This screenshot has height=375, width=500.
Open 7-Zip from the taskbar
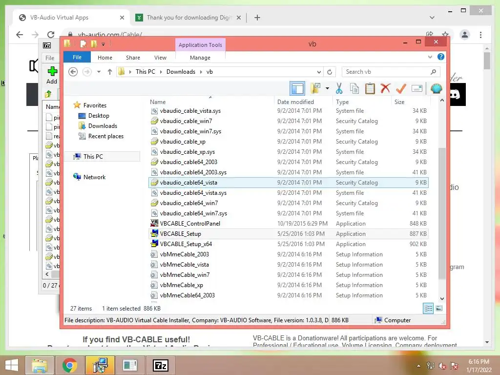160,365
